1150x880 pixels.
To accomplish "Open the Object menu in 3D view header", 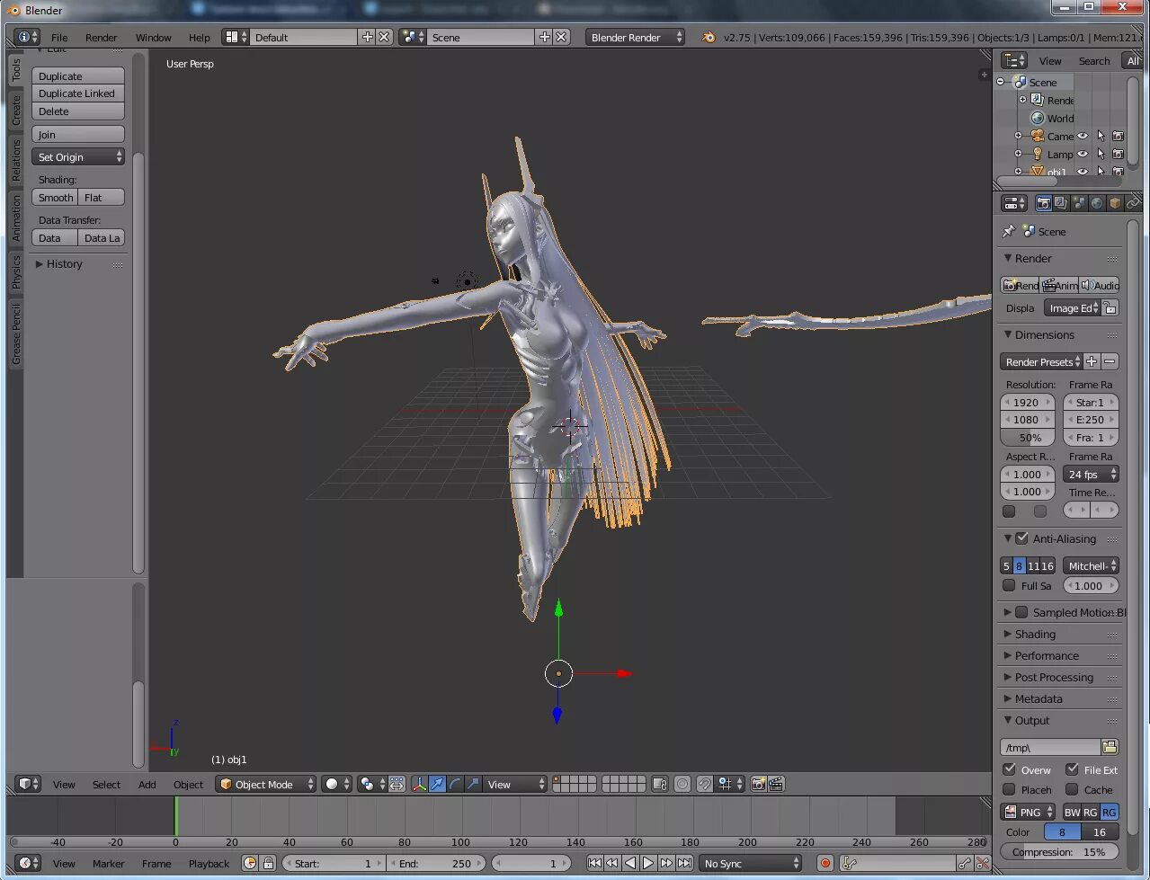I will 188,784.
